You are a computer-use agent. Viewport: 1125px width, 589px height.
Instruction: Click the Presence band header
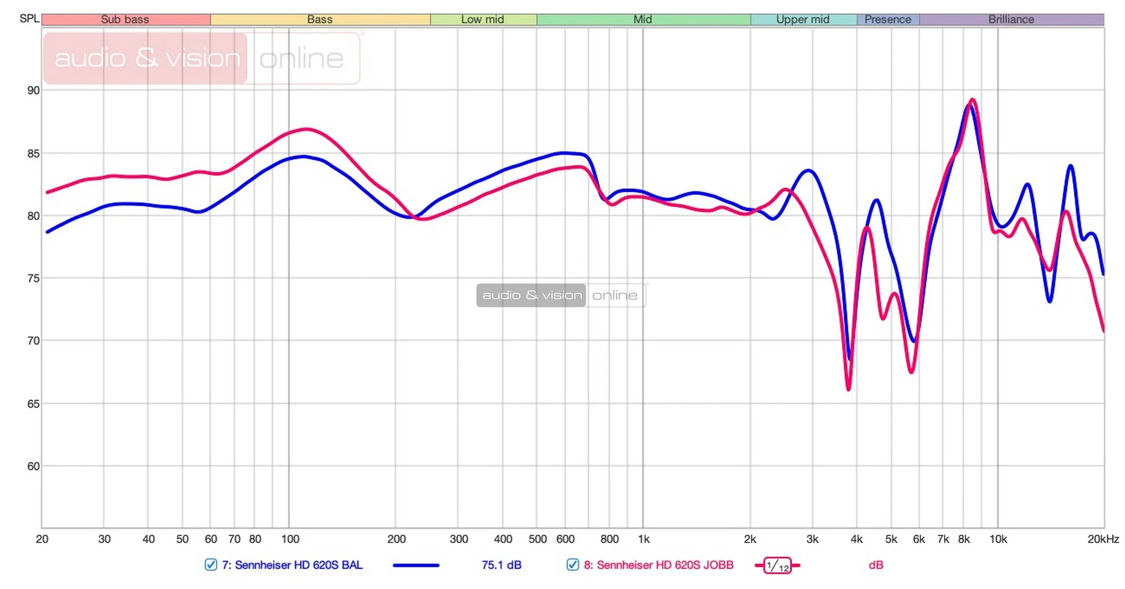887,19
